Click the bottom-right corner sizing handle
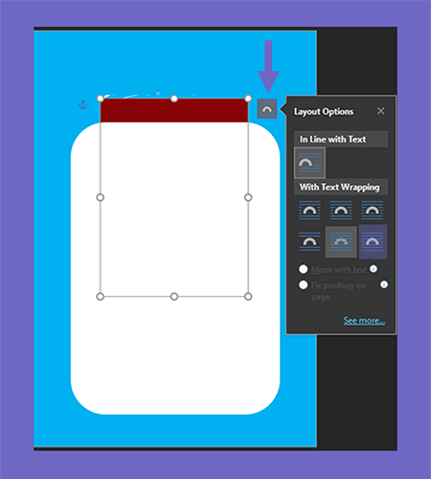The width and height of the screenshot is (431, 479). (x=248, y=297)
